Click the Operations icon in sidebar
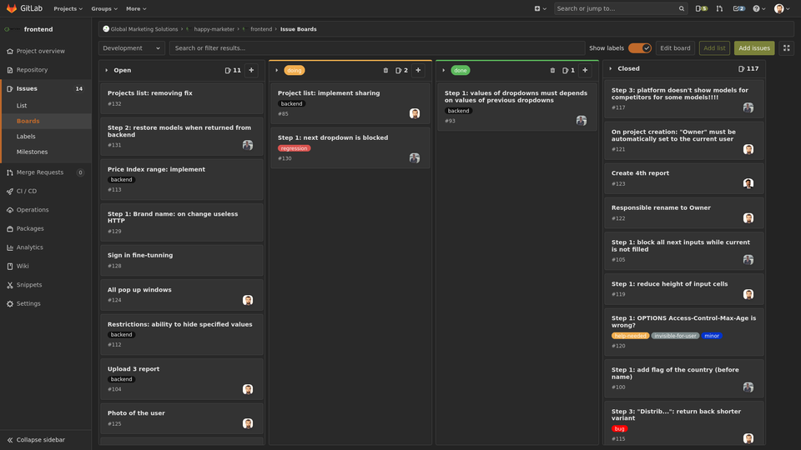Viewport: 801px width, 450px height. point(10,210)
